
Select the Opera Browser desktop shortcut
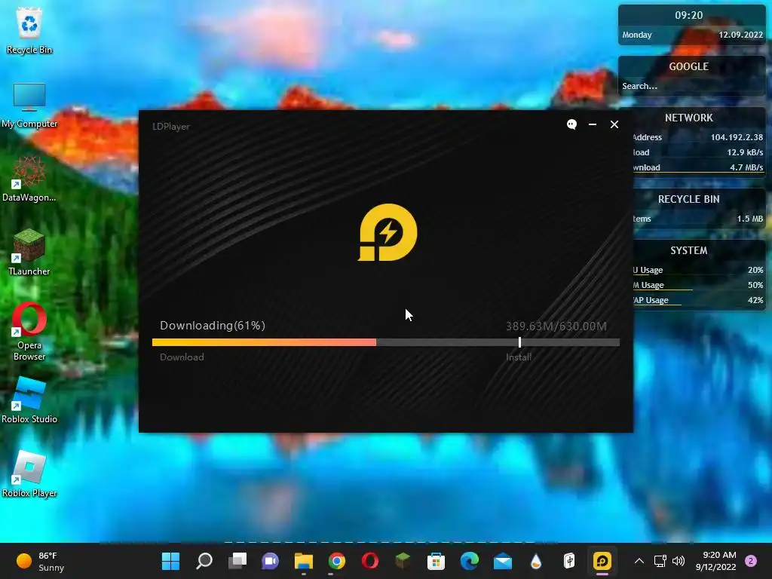pos(29,332)
